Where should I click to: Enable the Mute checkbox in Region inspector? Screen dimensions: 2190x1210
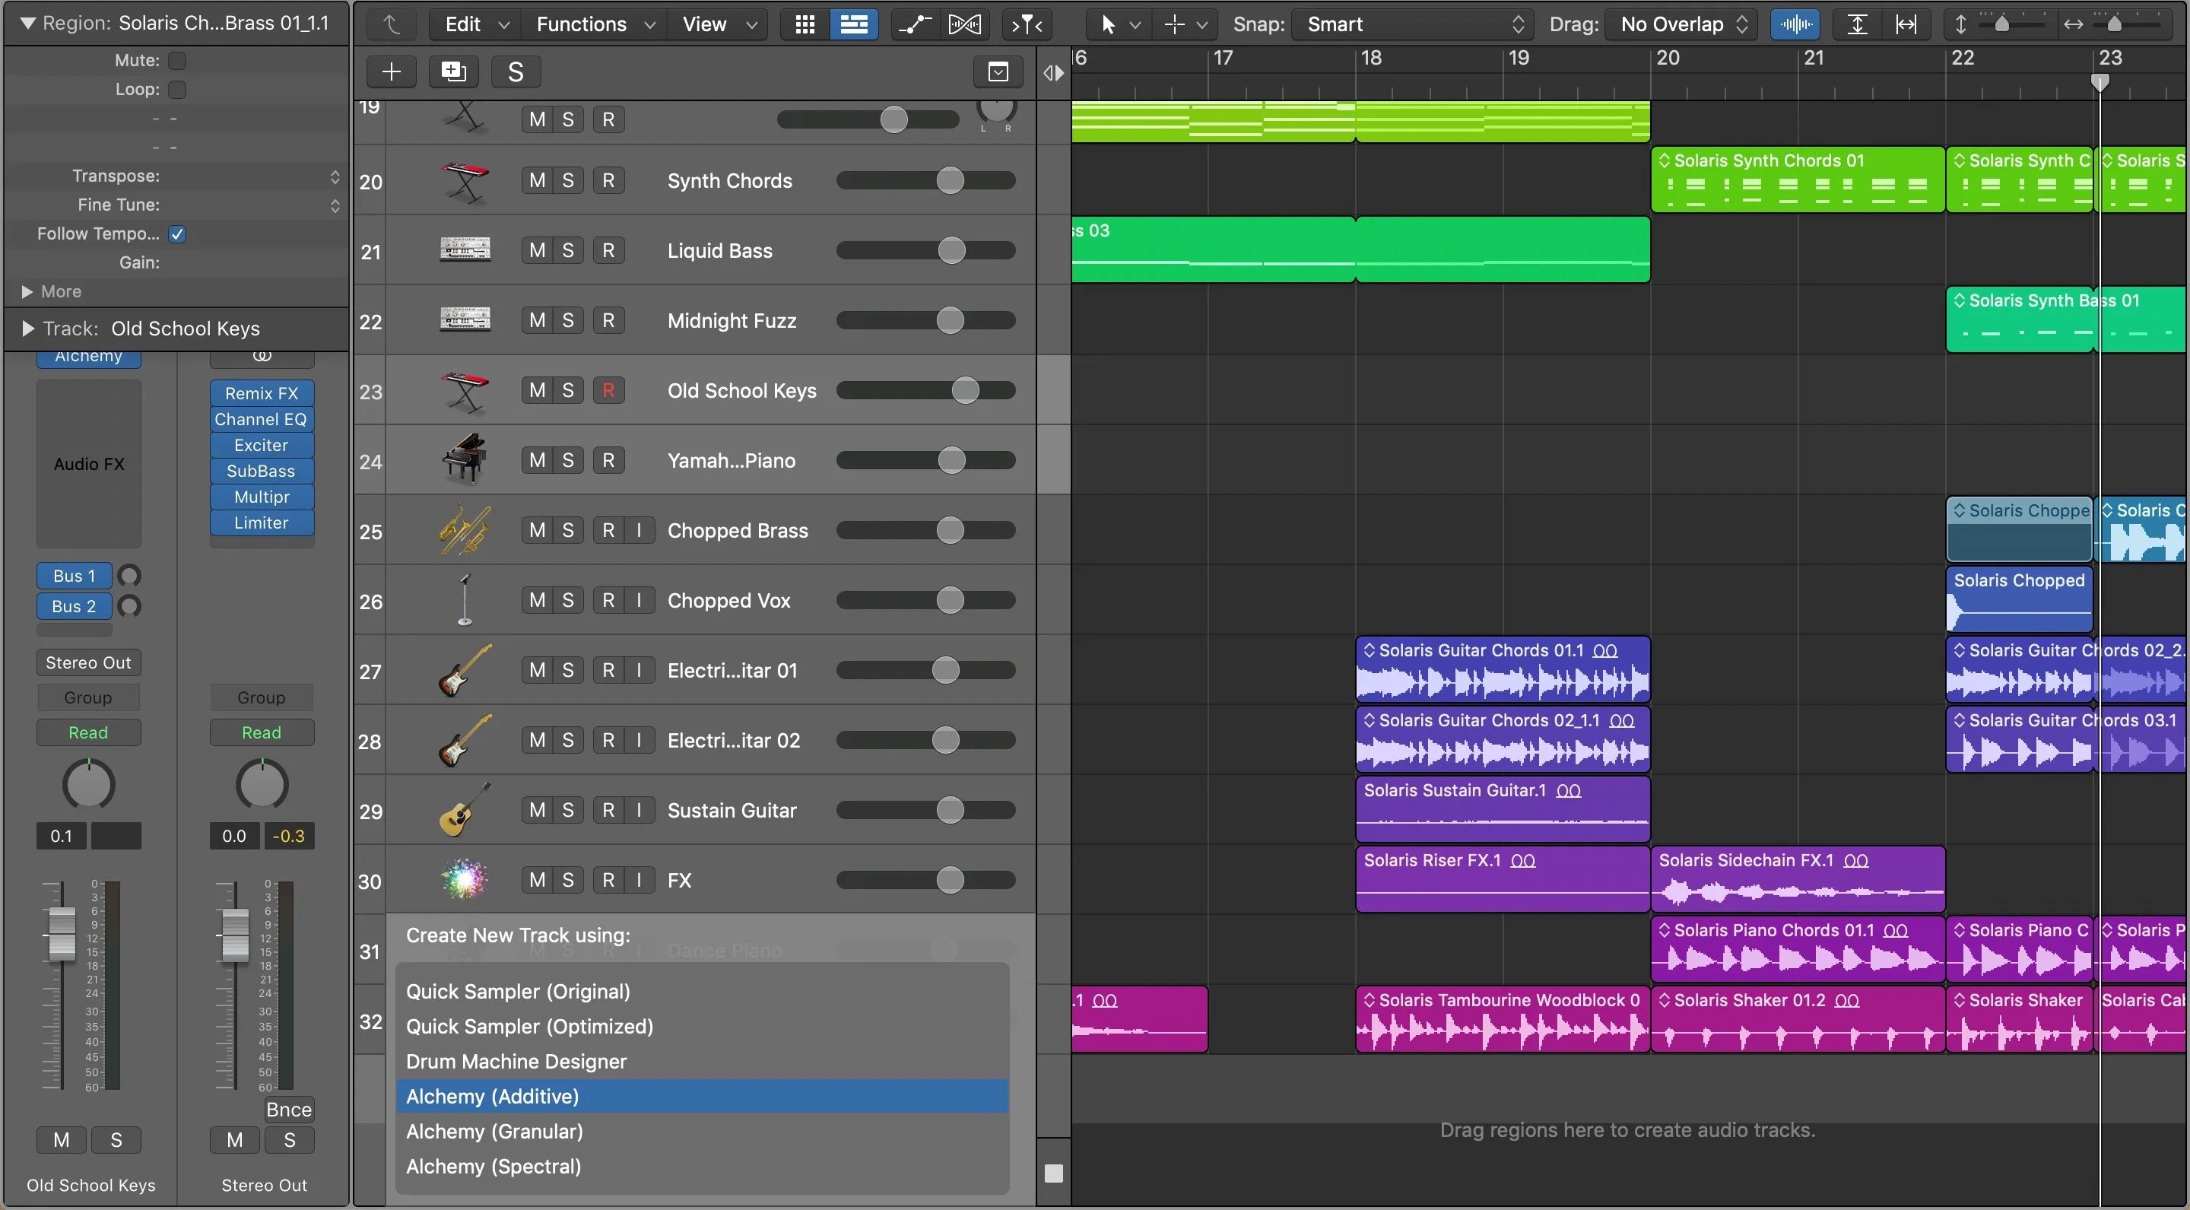[x=177, y=60]
